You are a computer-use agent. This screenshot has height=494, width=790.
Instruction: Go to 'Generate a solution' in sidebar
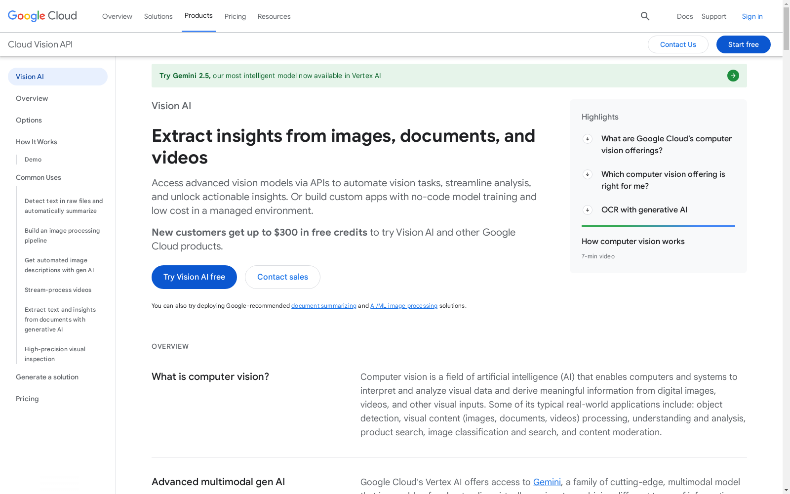47,377
